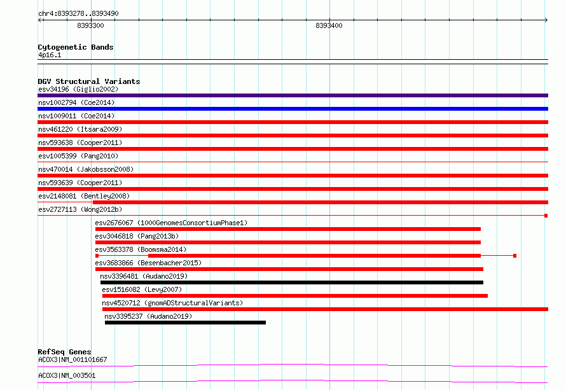Viewport: 566px width, 390px height.
Task: Click the chr4:8393278..8393490 coordinate label
Action: pos(78,13)
